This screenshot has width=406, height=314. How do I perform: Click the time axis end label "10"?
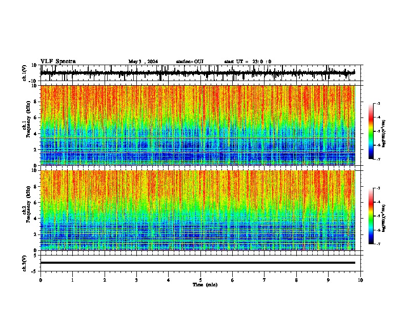(360, 280)
